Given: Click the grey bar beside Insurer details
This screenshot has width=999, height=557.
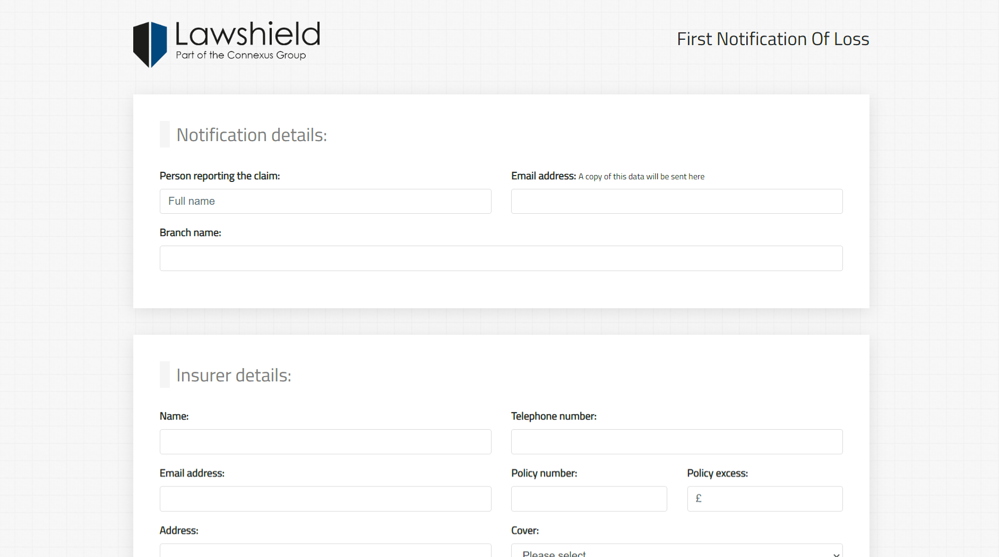Looking at the screenshot, I should [x=165, y=375].
